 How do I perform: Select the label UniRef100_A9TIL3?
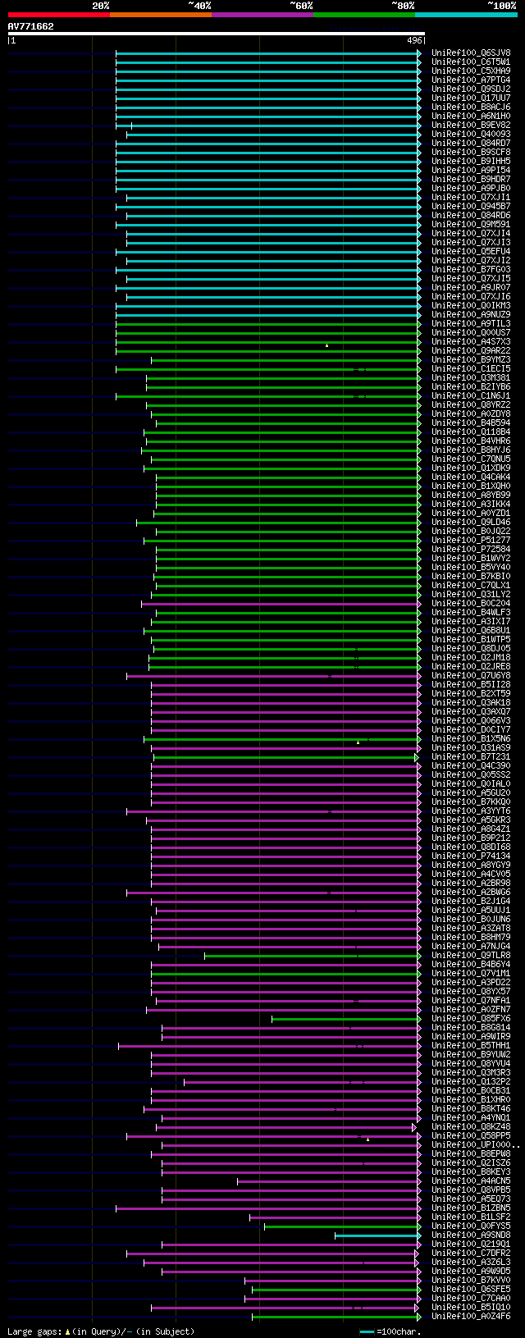tap(471, 323)
